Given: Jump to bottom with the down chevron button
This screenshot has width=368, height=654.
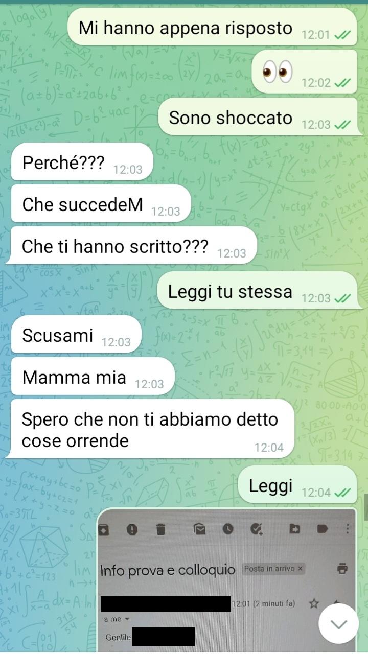Looking at the screenshot, I should (x=338, y=624).
